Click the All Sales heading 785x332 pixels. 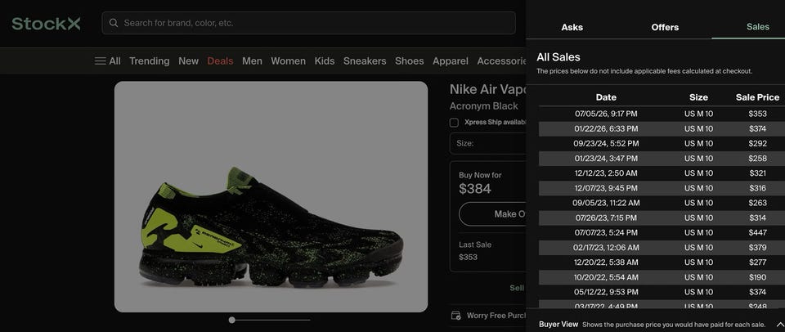click(x=558, y=57)
